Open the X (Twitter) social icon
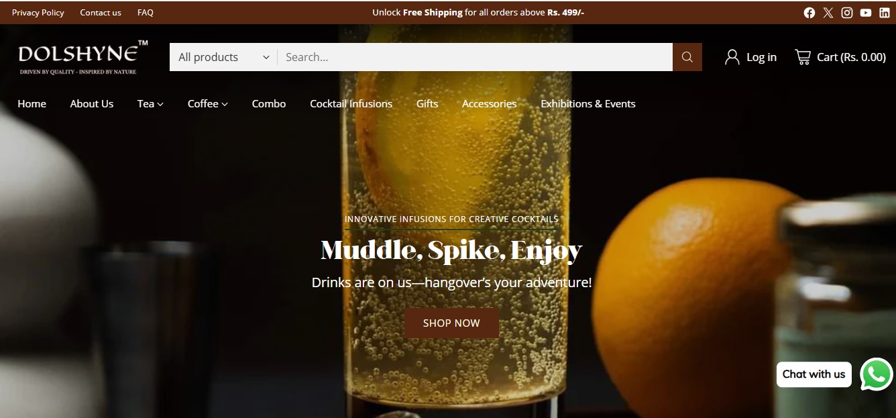The width and height of the screenshot is (896, 418). [828, 13]
